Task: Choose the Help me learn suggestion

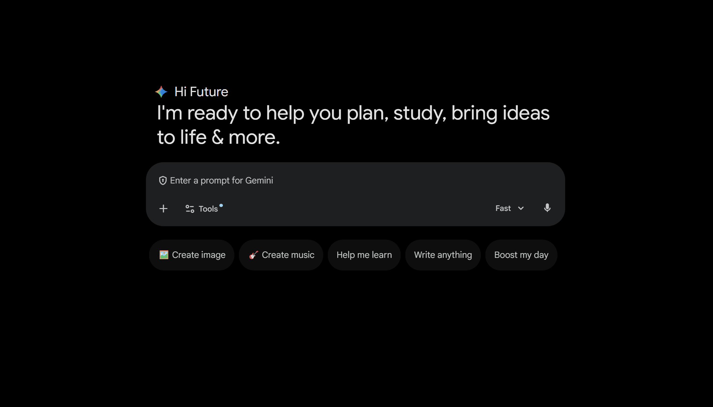Action: (364, 255)
